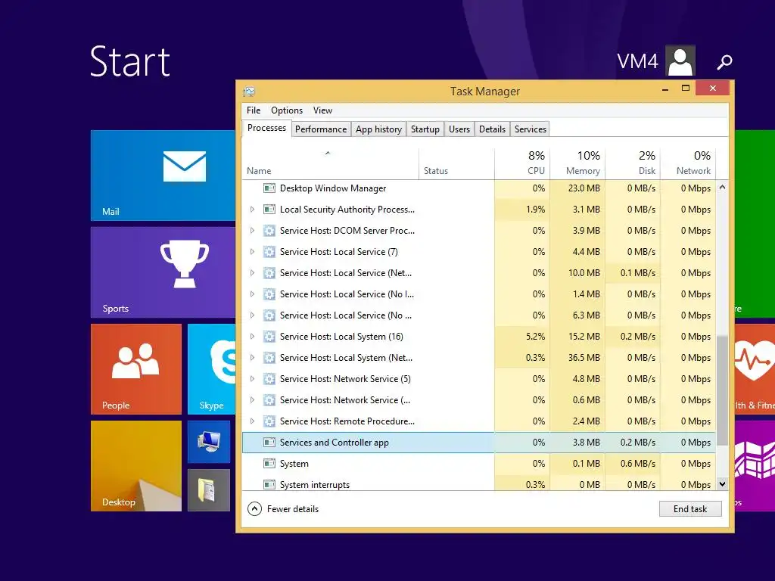The width and height of the screenshot is (775, 581).
Task: Click the Local Security Authority Process icon
Action: [269, 210]
